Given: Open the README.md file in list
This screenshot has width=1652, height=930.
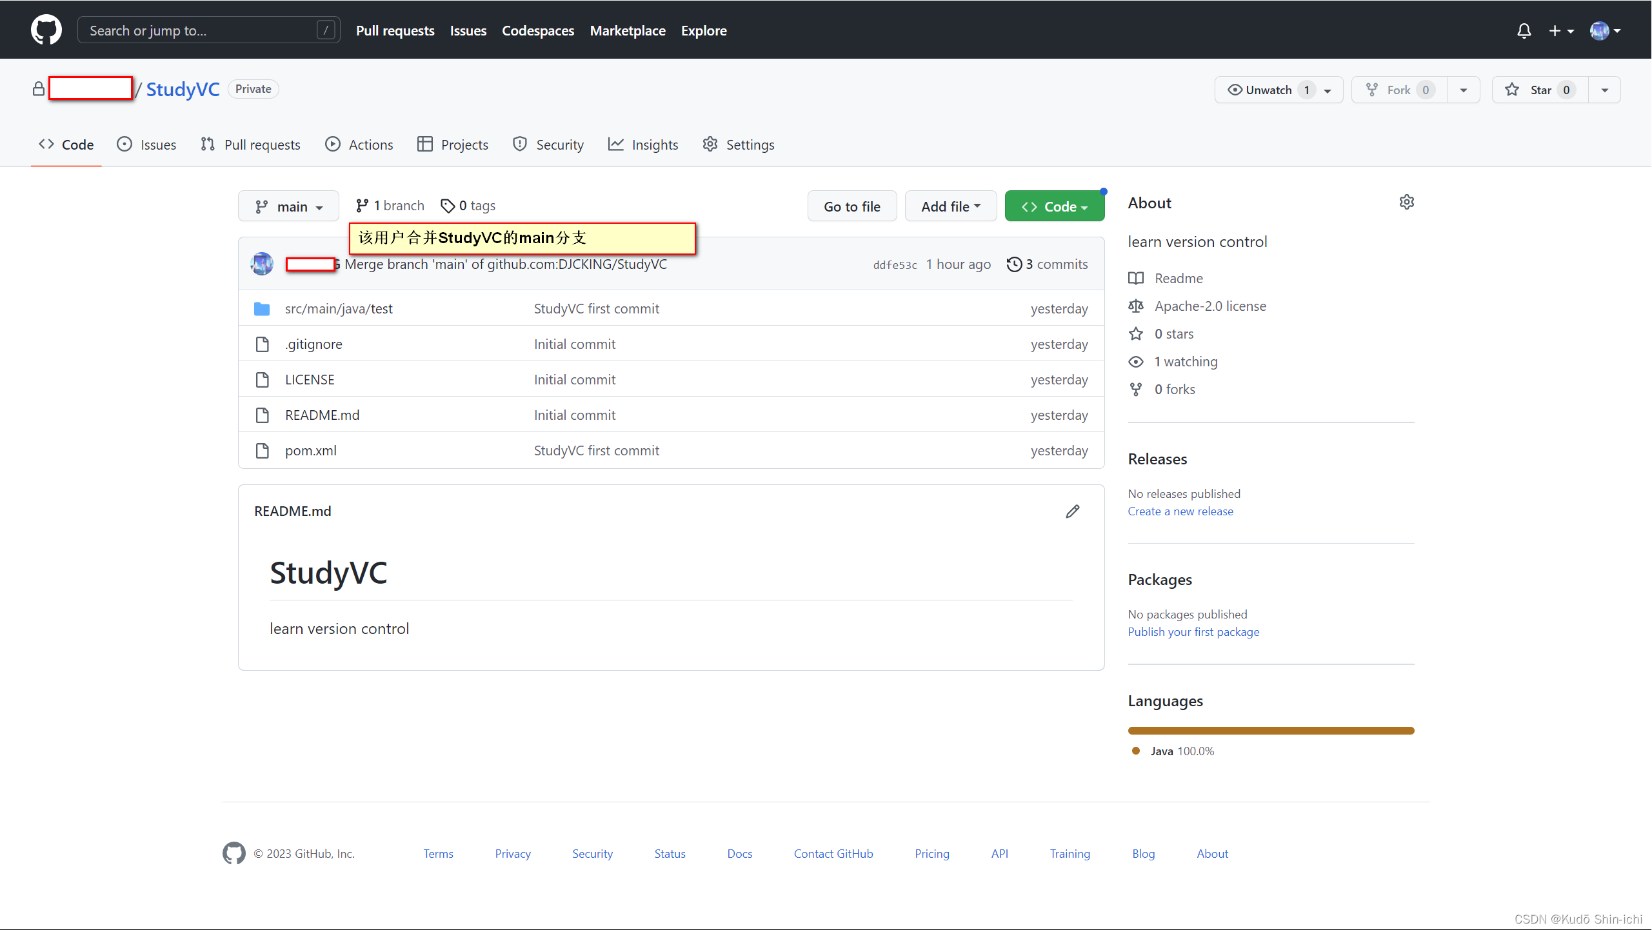Looking at the screenshot, I should coord(323,415).
